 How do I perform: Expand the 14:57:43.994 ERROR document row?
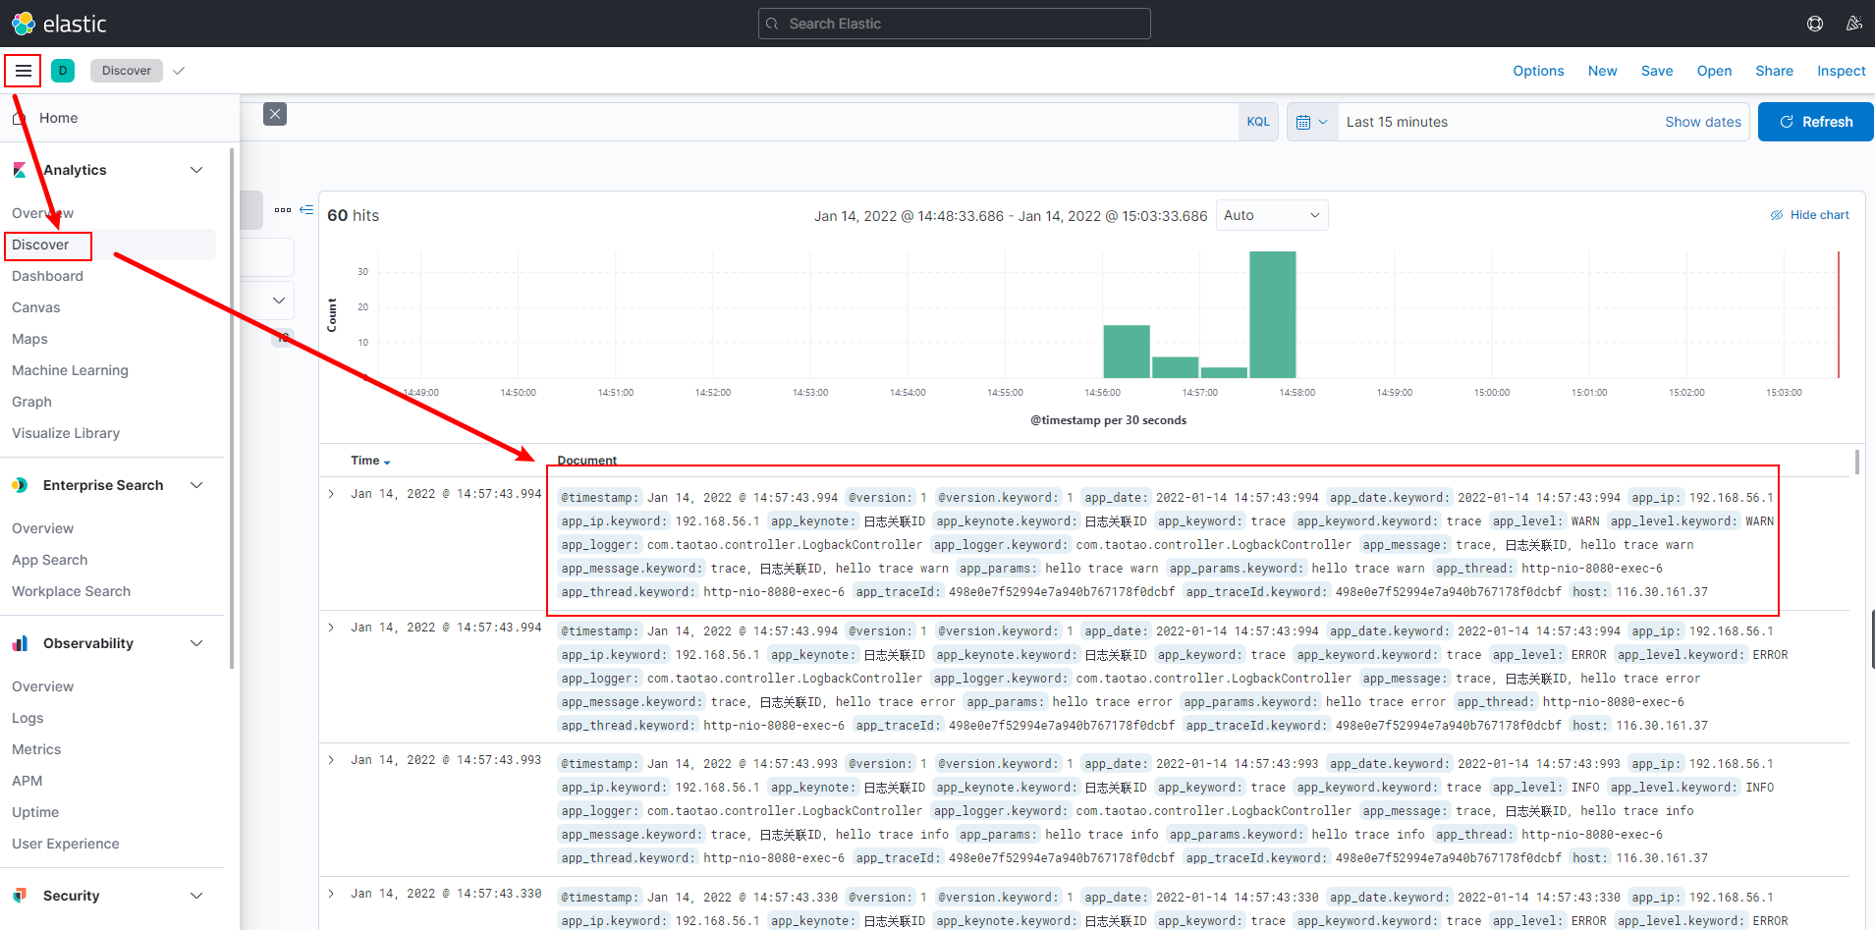[331, 628]
